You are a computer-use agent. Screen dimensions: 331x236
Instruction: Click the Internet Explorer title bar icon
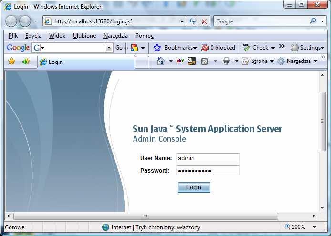click(x=8, y=7)
